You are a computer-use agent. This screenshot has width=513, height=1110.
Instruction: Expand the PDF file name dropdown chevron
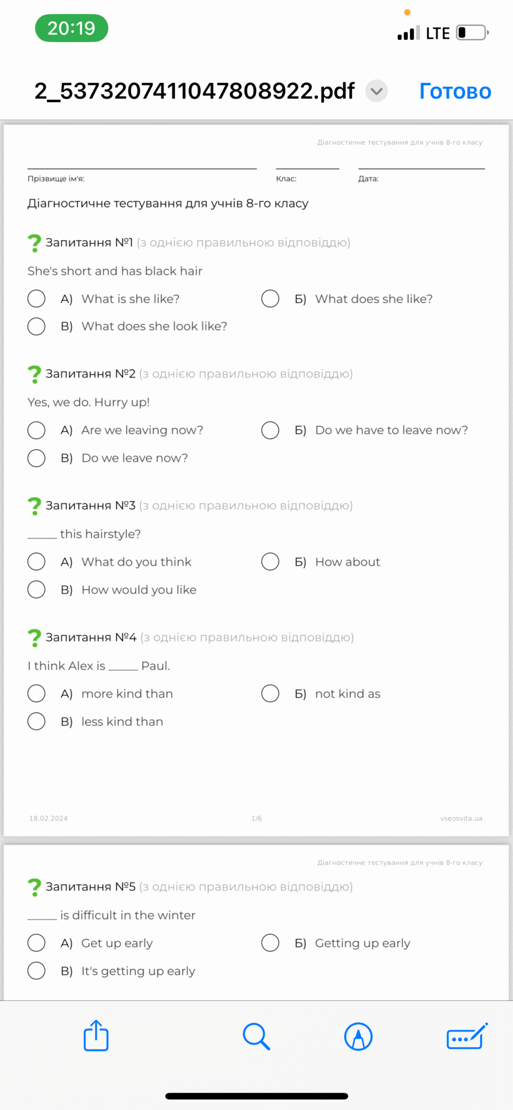[x=377, y=91]
